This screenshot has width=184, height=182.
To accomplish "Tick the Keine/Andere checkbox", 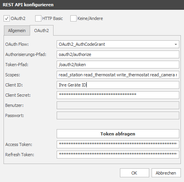I will pos(73,18).
